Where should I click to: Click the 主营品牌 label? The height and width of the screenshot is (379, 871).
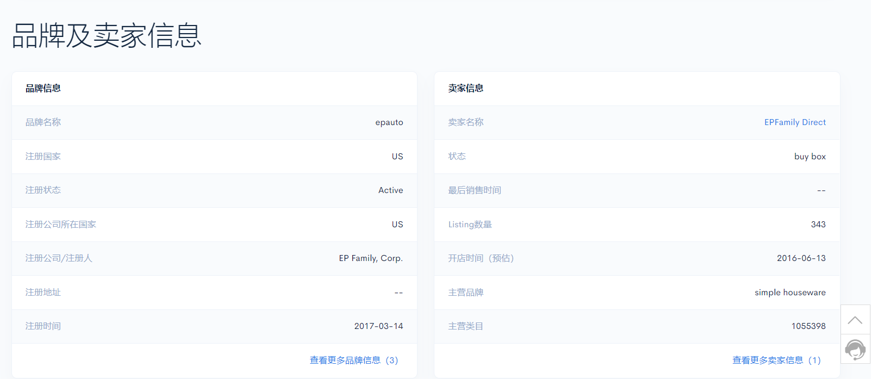(x=466, y=293)
